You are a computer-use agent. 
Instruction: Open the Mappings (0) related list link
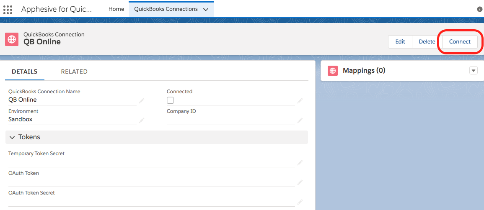pyautogui.click(x=364, y=71)
